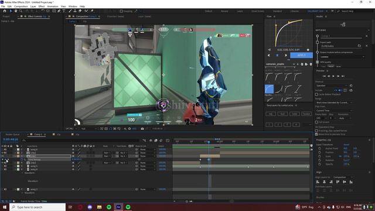
Task: Select the Pen tool
Action: (59, 11)
